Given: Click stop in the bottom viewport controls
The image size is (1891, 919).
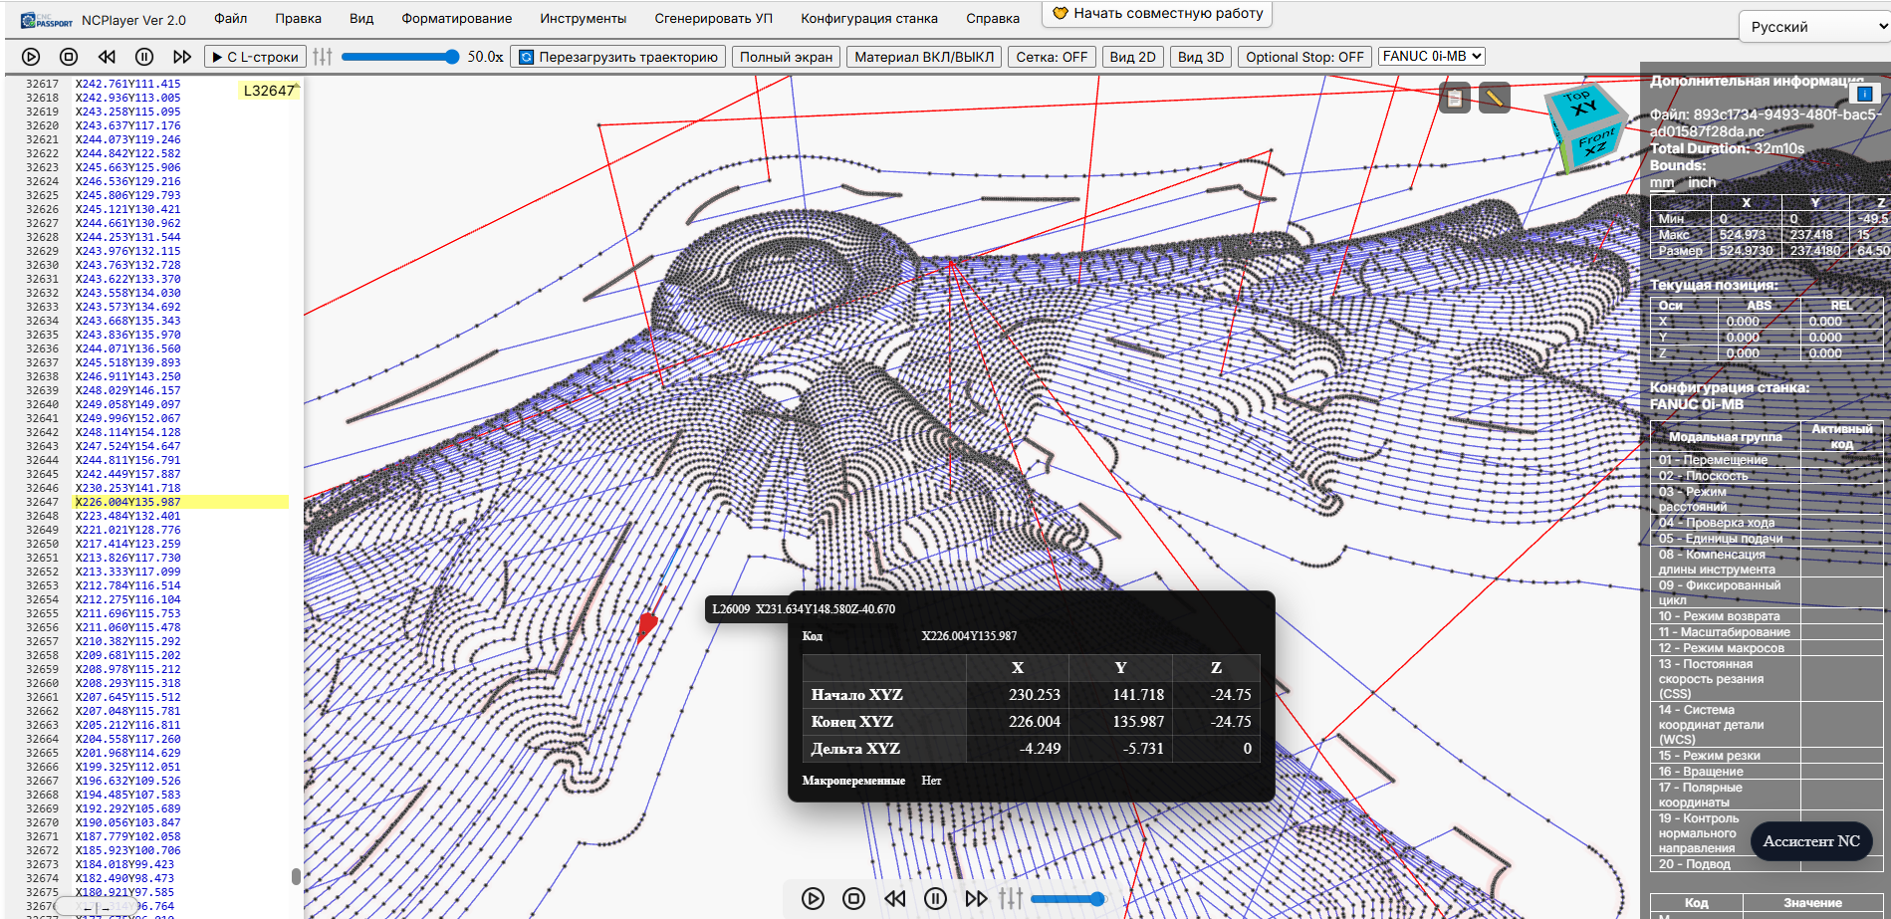Looking at the screenshot, I should point(853,899).
